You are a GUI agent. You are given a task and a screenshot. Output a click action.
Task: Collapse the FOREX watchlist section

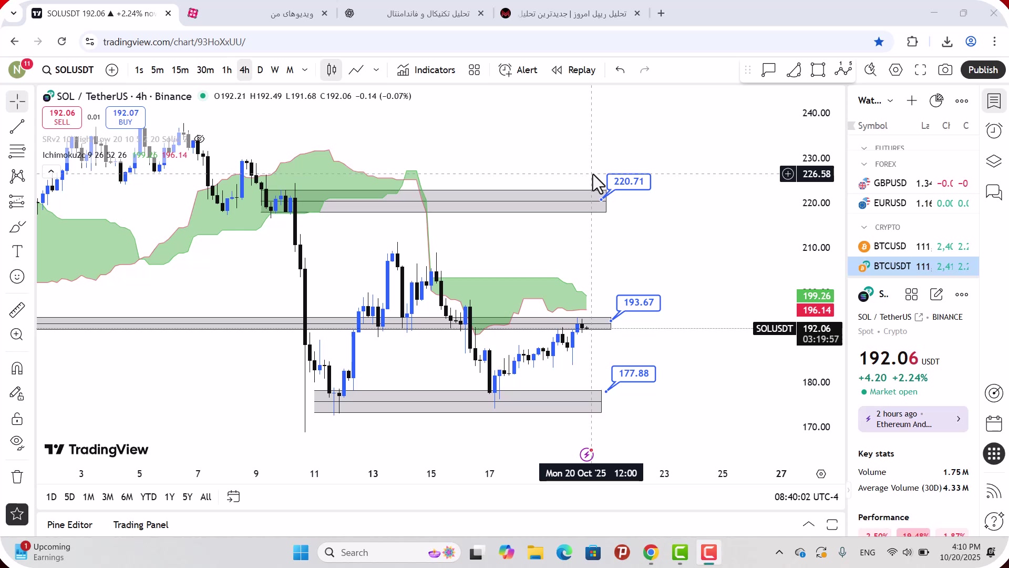(864, 164)
